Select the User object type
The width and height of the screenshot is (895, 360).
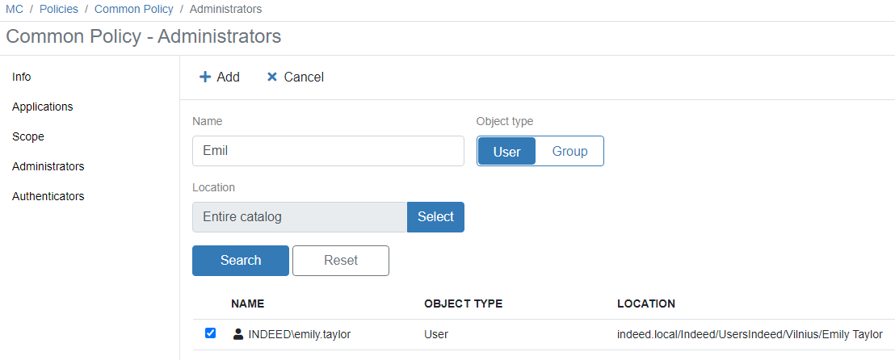point(506,151)
